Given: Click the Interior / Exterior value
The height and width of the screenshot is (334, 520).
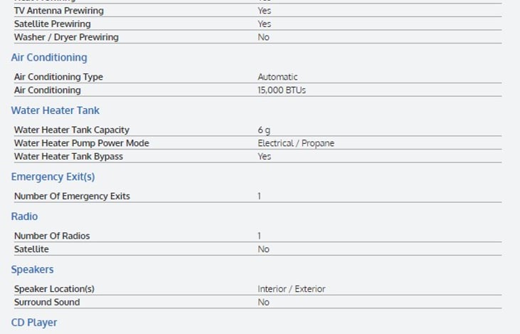Looking at the screenshot, I should click(x=291, y=289).
